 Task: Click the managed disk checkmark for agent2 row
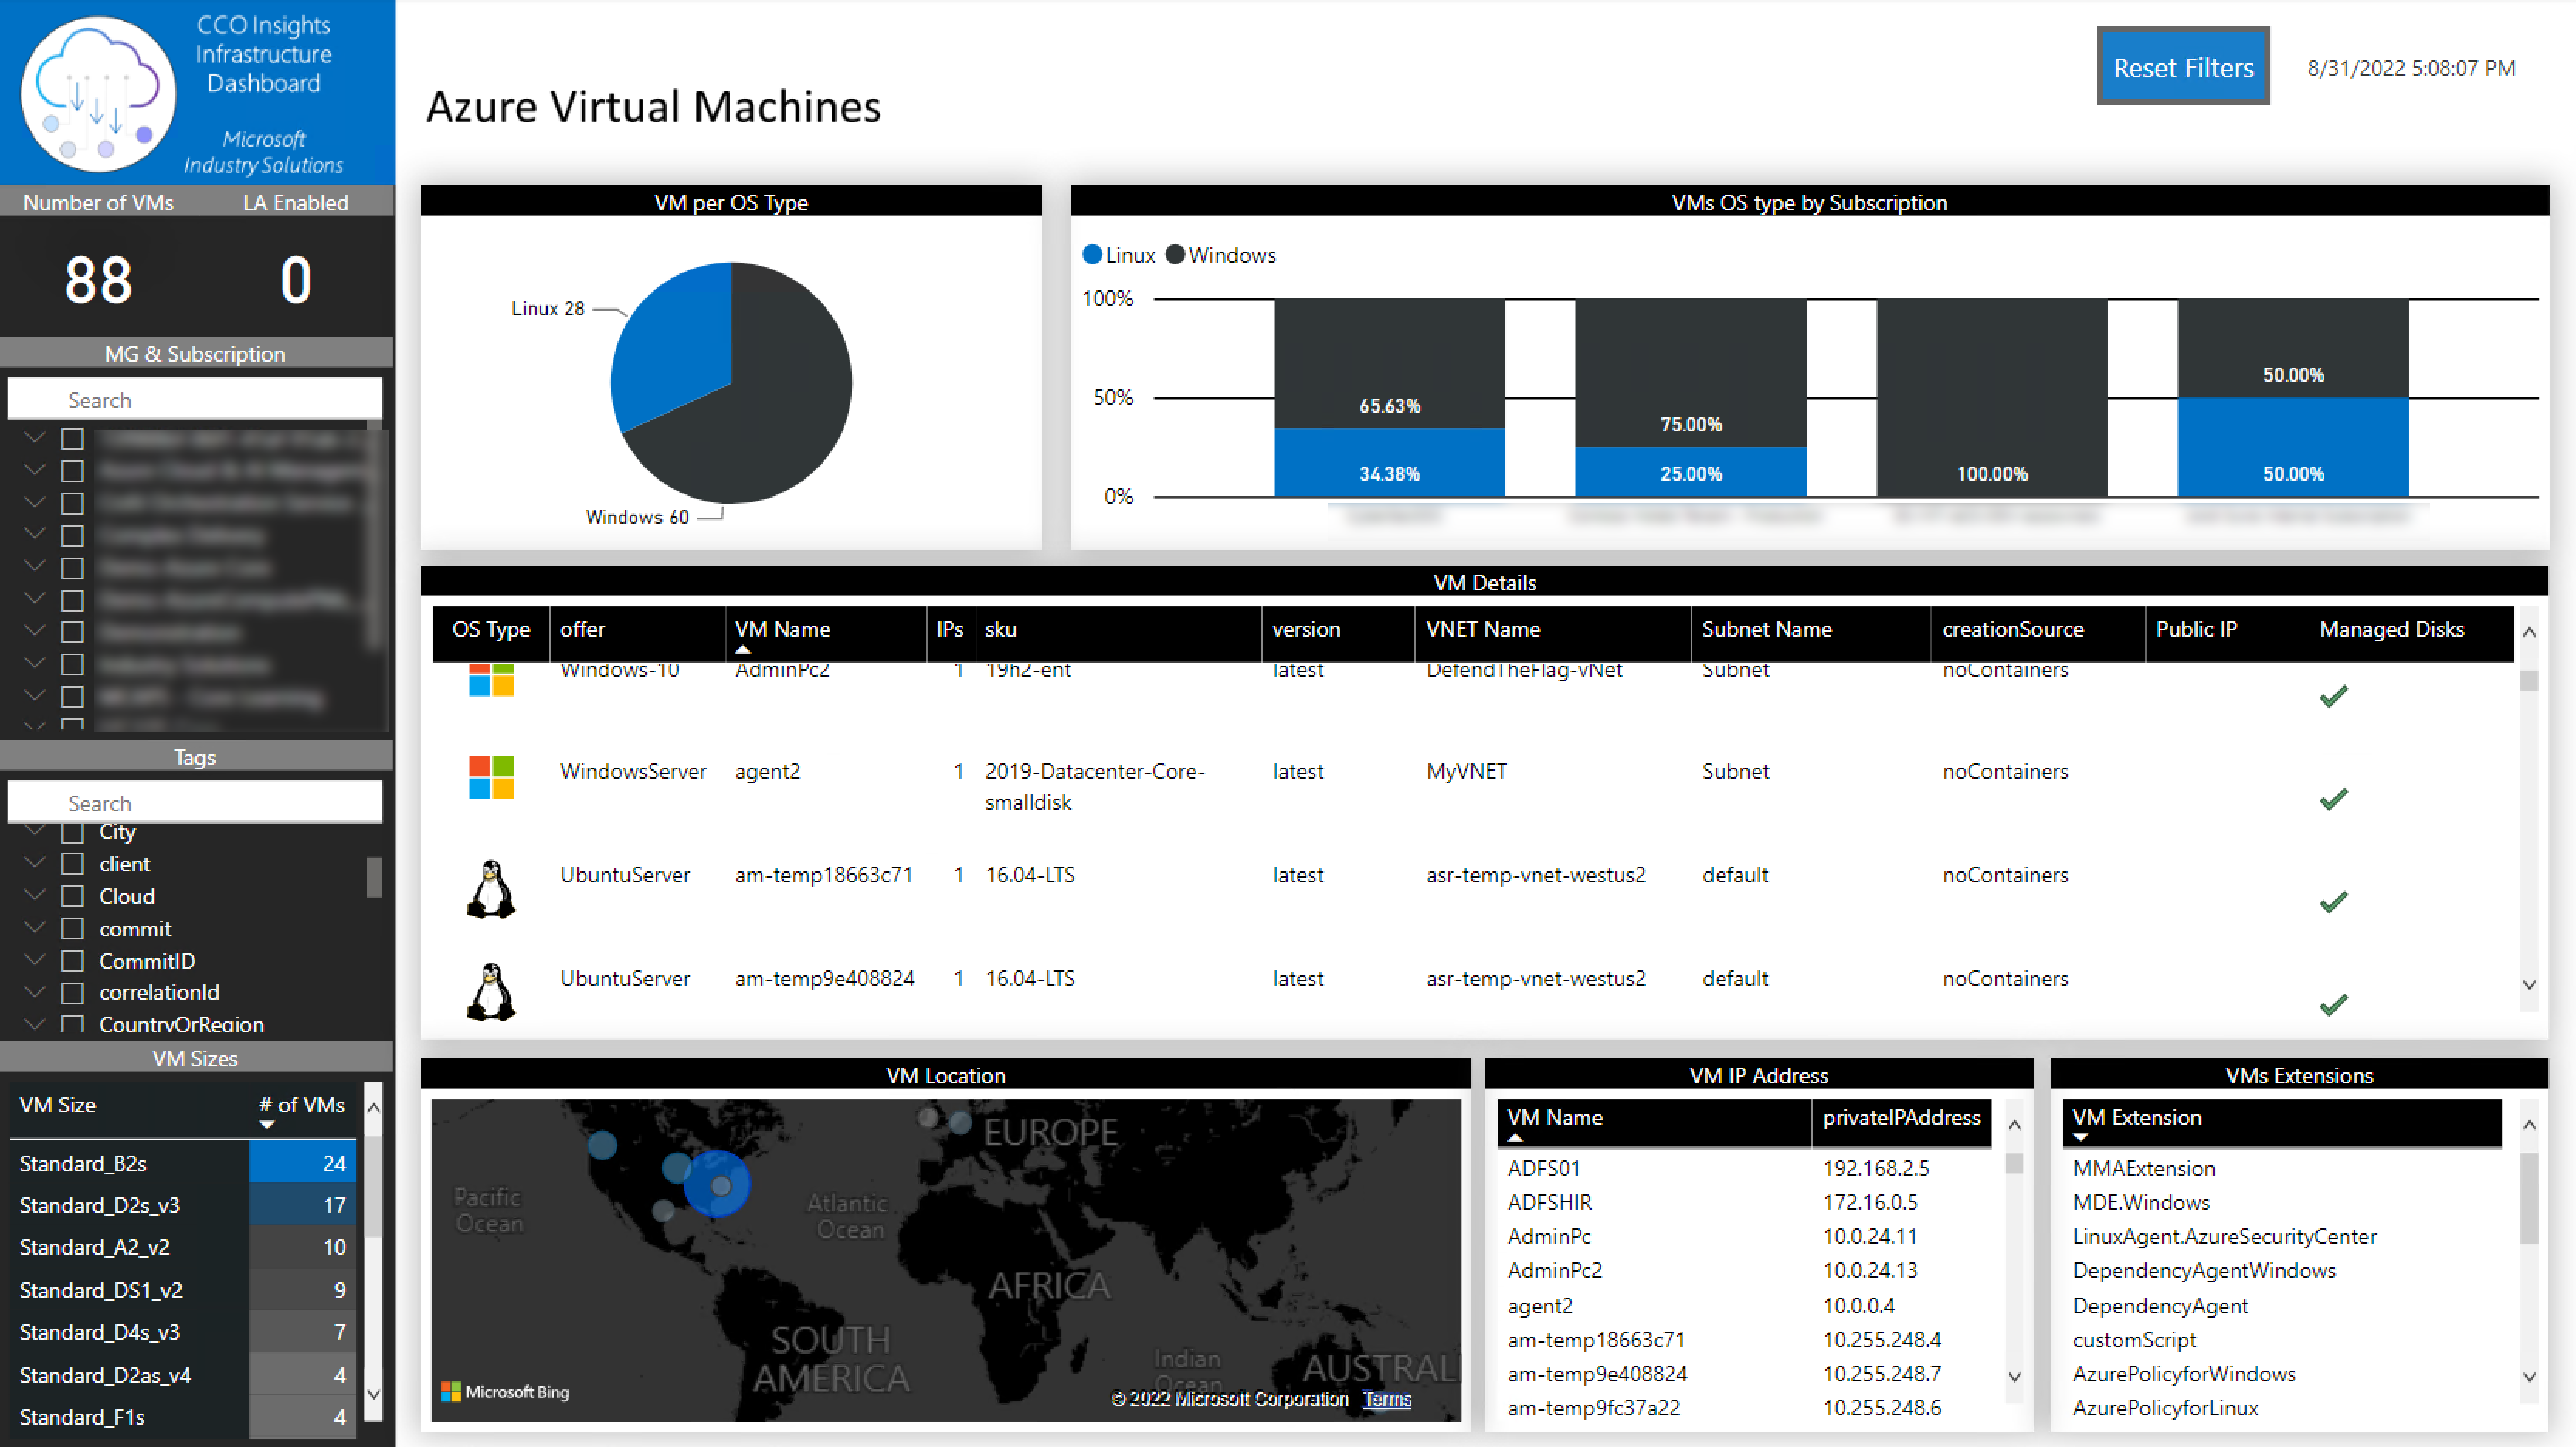pyautogui.click(x=2337, y=800)
